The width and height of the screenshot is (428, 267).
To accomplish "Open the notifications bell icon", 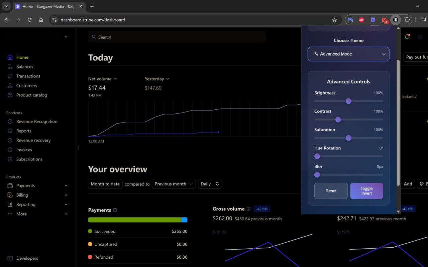I will [407, 37].
